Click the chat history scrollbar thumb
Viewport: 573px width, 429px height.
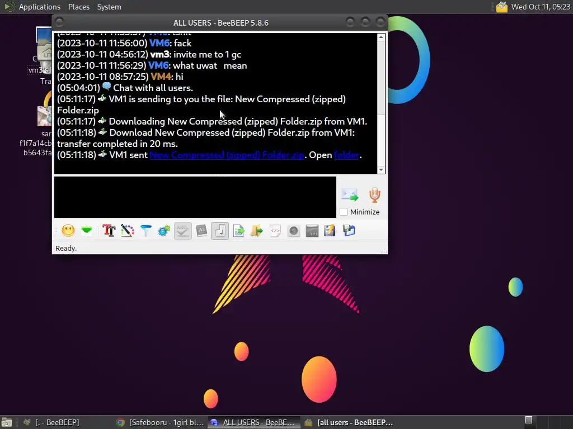[x=381, y=77]
